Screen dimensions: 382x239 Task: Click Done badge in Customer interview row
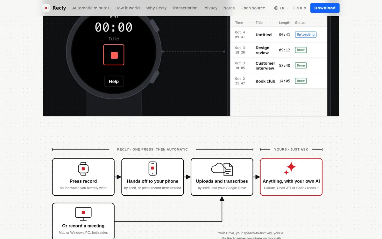301,65
